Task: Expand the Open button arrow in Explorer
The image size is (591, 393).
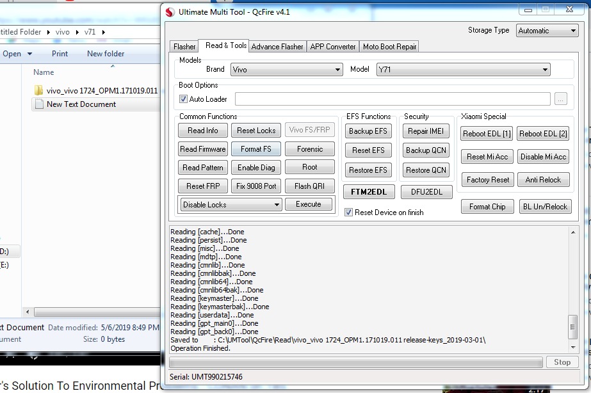Action: click(x=30, y=54)
